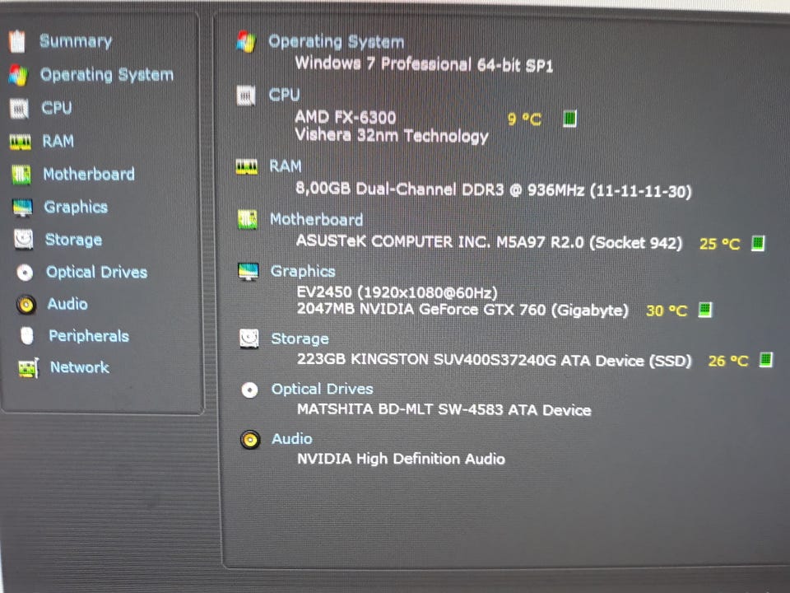Viewport: 790px width, 593px height.
Task: Click the Optical Drives disc icon in summary pane
Action: [x=250, y=390]
